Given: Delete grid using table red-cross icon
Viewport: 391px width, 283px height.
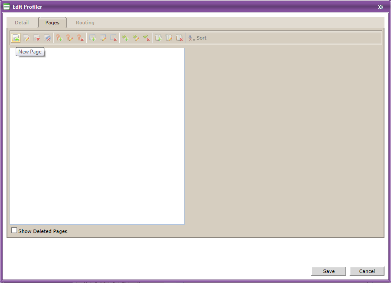Looking at the screenshot, I should (113, 38).
